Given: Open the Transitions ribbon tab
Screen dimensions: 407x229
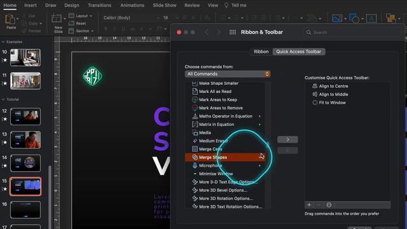Looking at the screenshot, I should (x=99, y=5).
